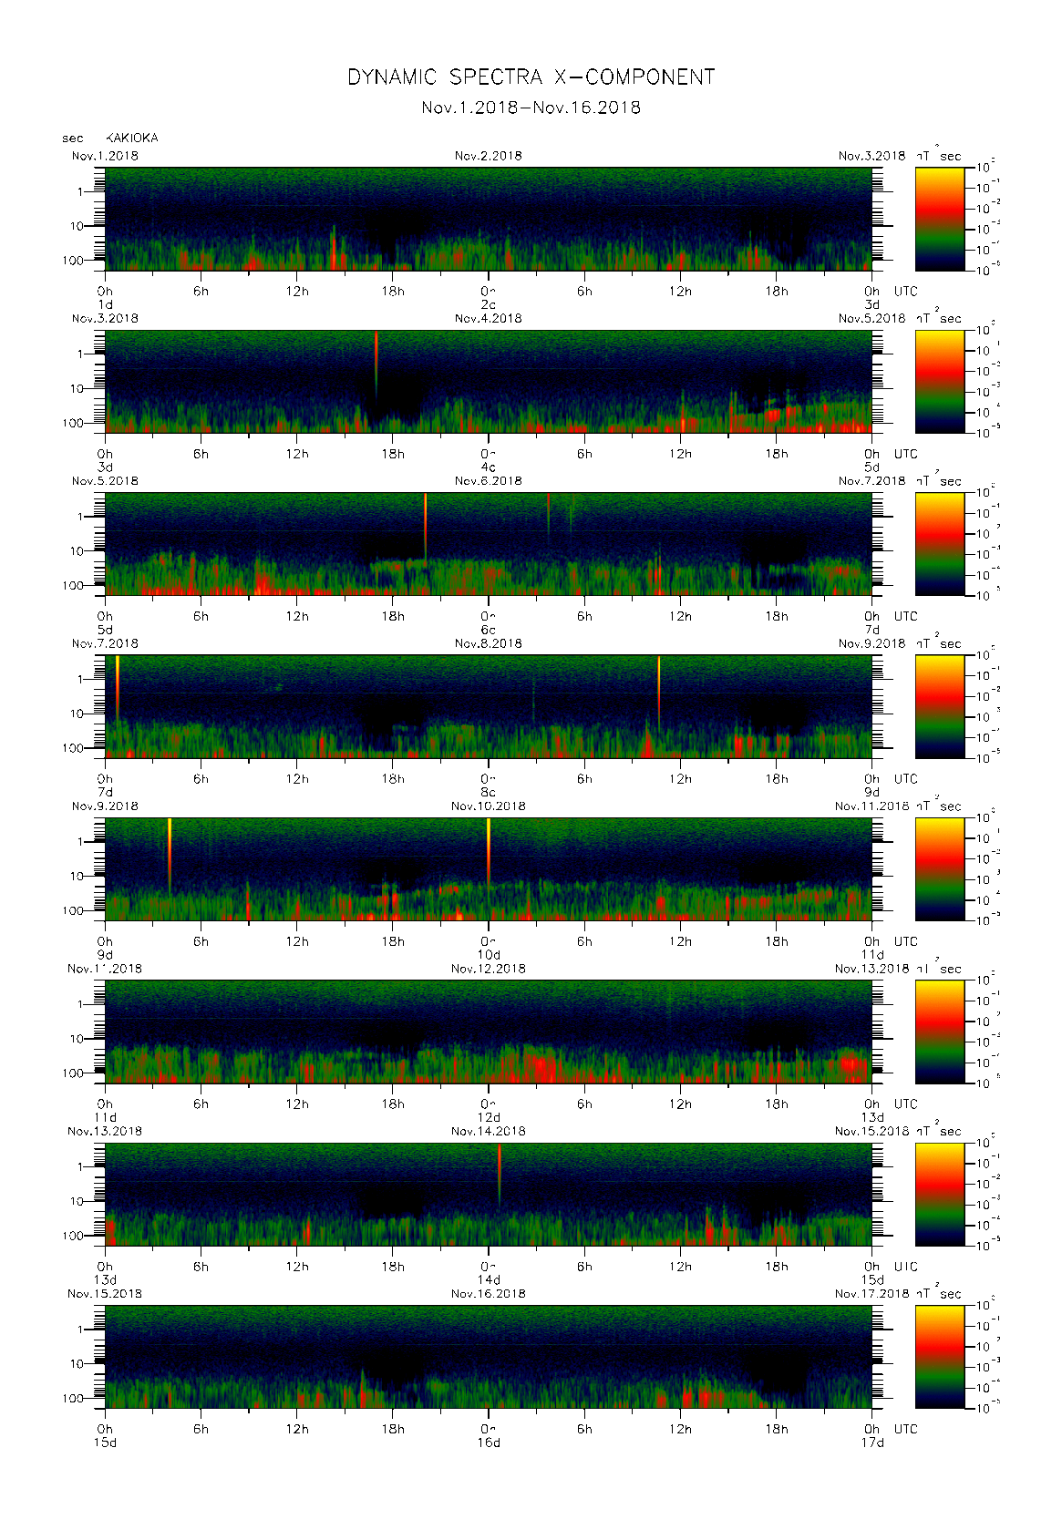Click the 1d day label

pyautogui.click(x=105, y=304)
